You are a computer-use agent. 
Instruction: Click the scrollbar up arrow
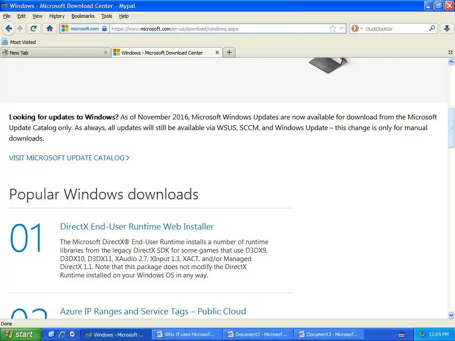pyautogui.click(x=451, y=61)
